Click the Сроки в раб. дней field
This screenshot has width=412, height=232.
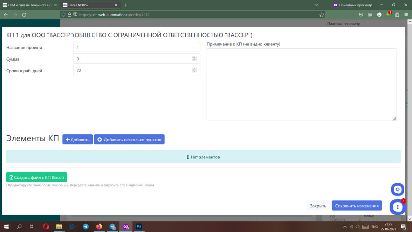137,70
